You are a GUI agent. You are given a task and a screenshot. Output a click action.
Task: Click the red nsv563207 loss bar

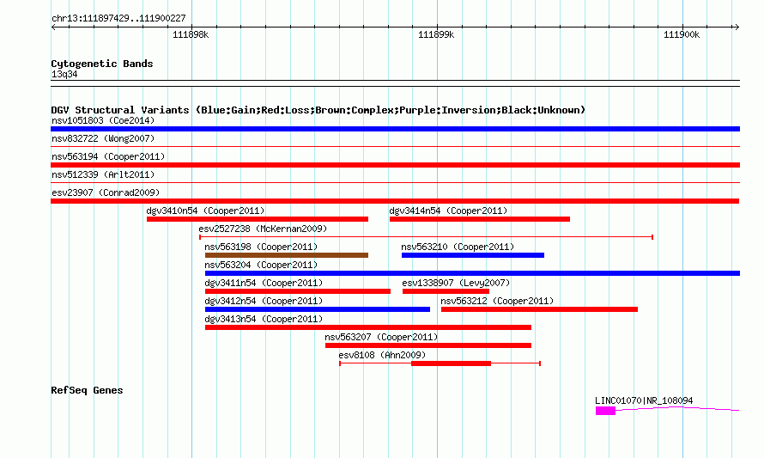coord(428,345)
